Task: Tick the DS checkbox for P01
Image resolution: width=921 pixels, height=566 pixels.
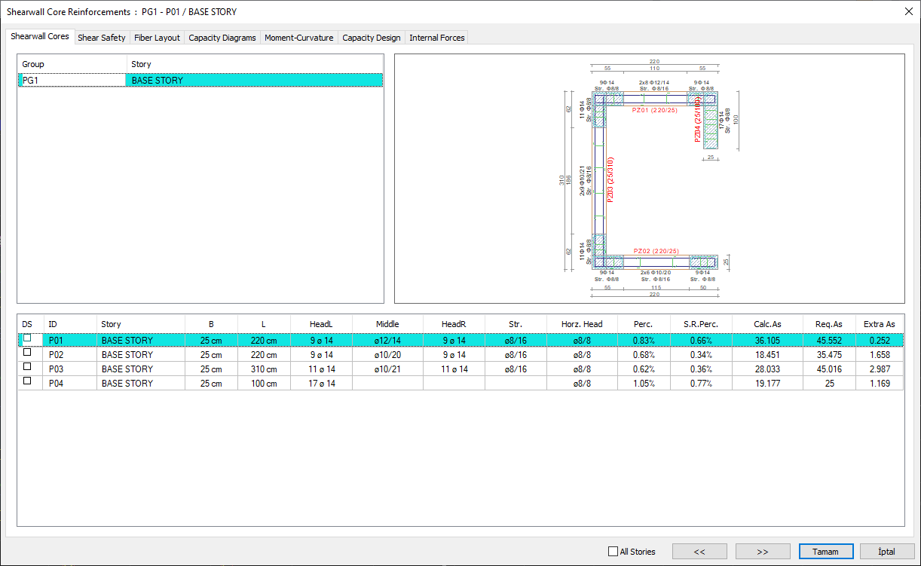Action: pos(28,340)
